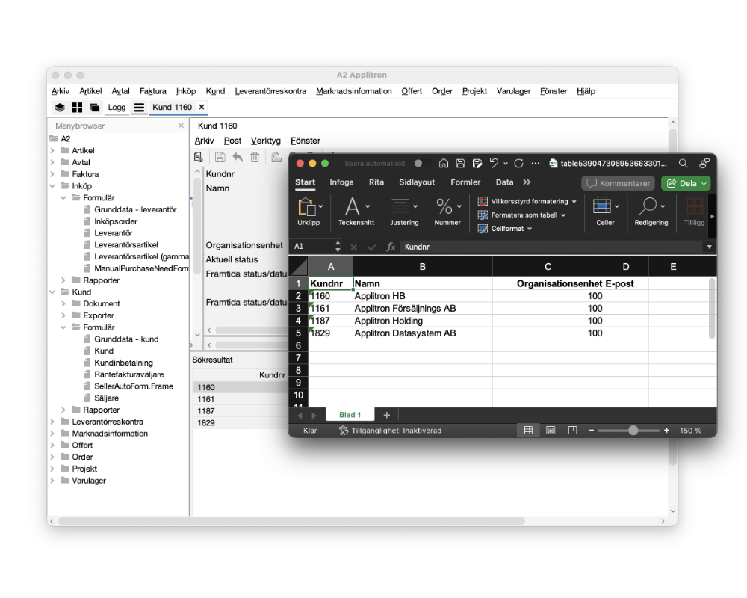Add a new sheet with plus button
Image resolution: width=747 pixels, height=598 pixels.
click(387, 415)
